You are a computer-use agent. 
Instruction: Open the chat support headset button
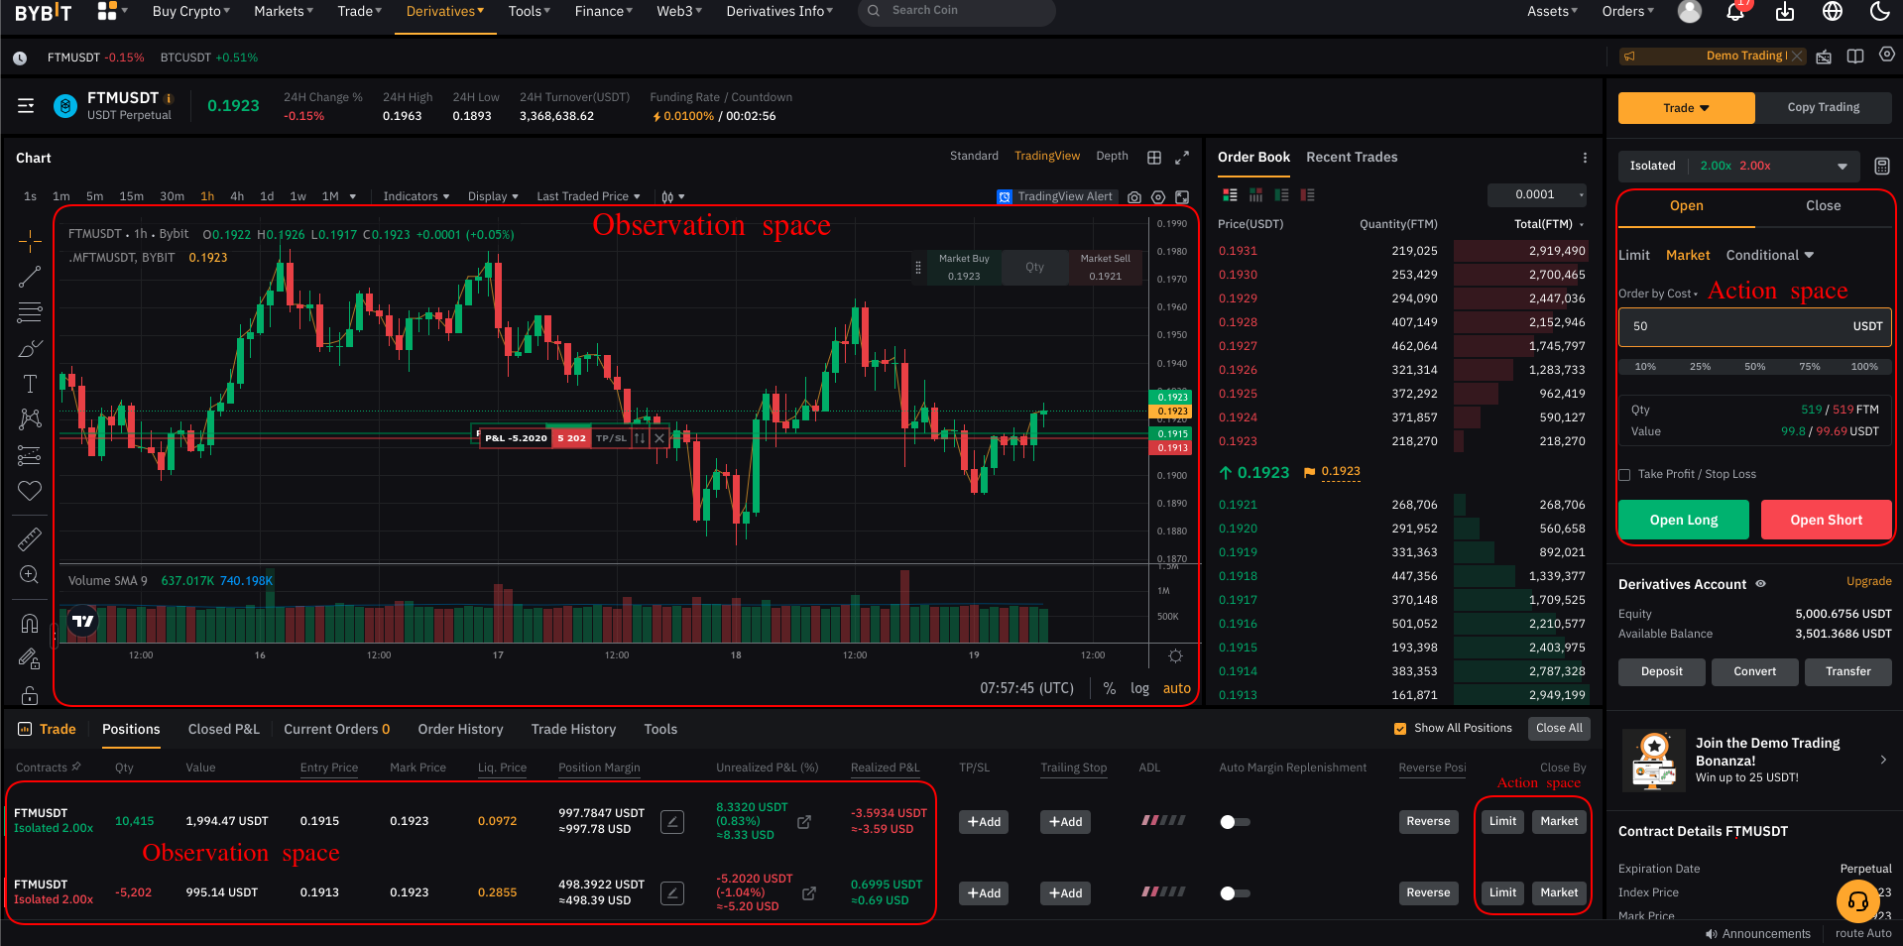(x=1858, y=901)
